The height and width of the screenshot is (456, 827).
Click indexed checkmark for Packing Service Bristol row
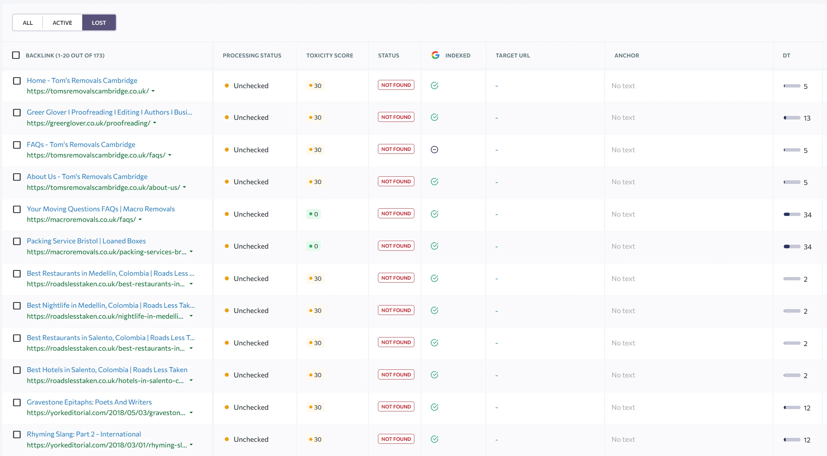click(x=434, y=246)
